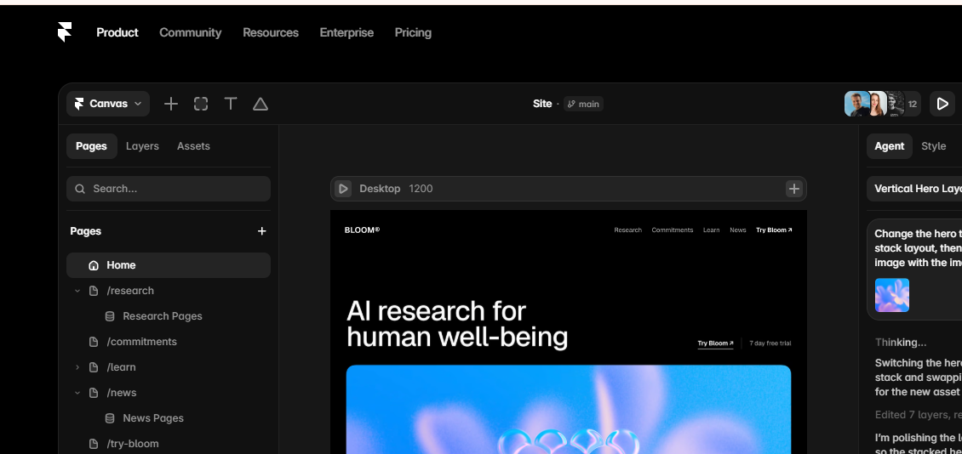Play the Desktop breakpoint preview
962x454 pixels.
tap(344, 189)
